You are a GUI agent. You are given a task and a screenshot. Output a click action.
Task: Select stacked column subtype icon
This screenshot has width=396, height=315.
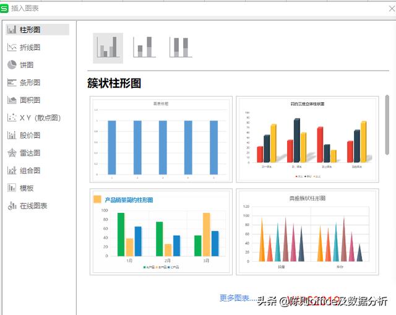tap(144, 48)
